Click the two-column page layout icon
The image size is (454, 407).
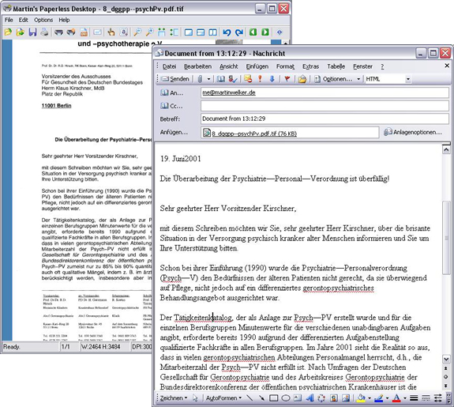[x=213, y=32]
